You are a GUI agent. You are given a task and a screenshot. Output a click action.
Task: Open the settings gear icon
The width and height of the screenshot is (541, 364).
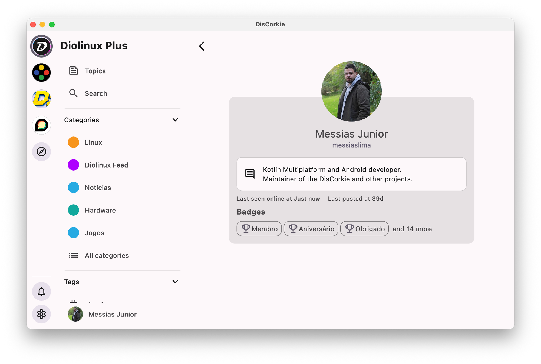click(41, 314)
